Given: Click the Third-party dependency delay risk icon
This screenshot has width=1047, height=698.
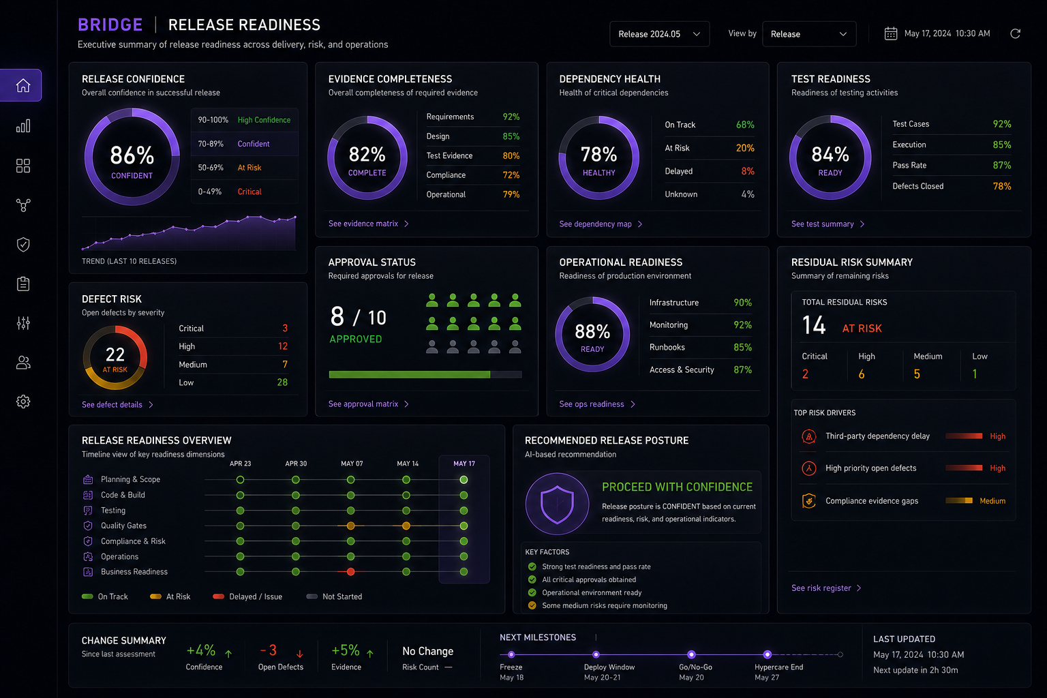Looking at the screenshot, I should (x=809, y=436).
